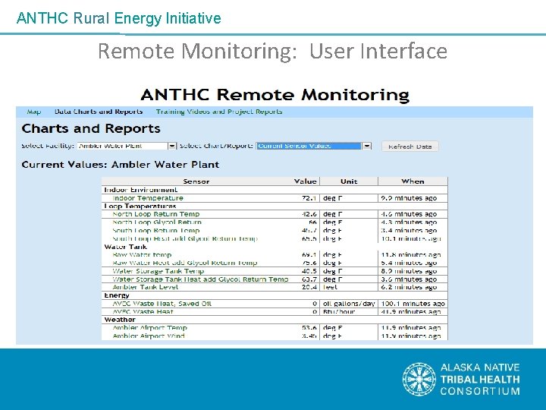
Task: Select the Indoor Environment group row
Action: point(275,190)
